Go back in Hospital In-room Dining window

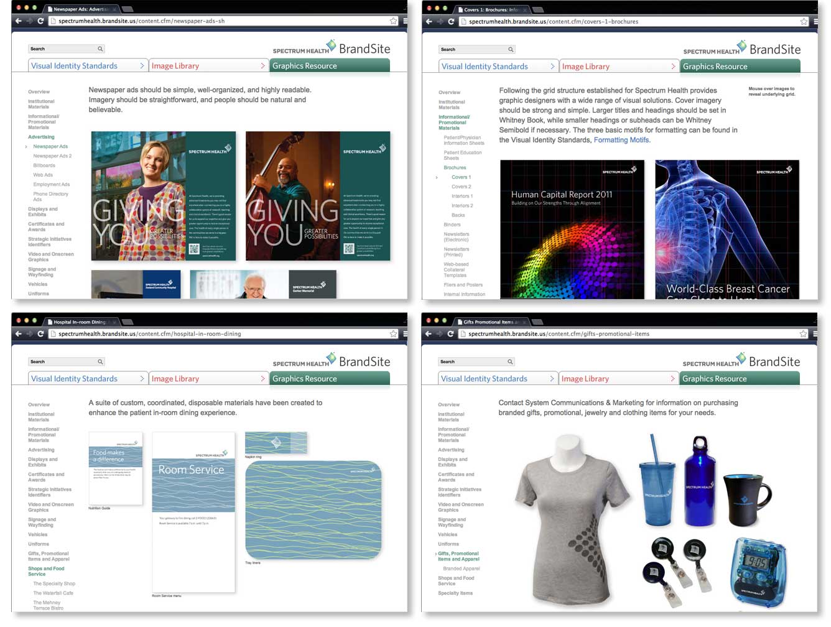coord(19,333)
